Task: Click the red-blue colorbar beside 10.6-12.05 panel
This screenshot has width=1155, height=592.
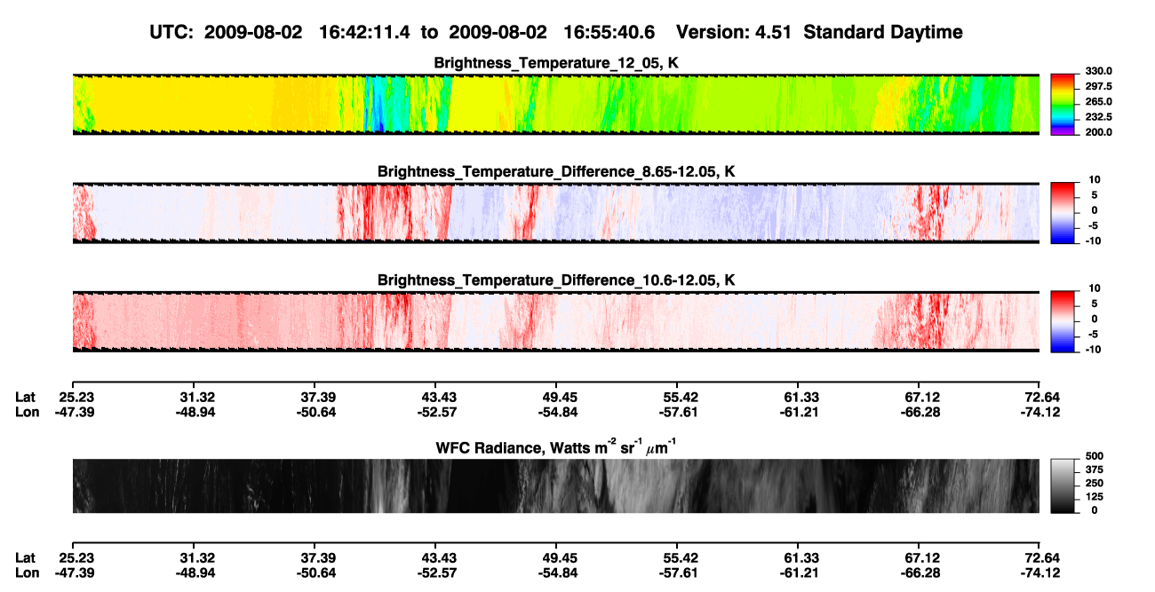Action: pos(1063,320)
